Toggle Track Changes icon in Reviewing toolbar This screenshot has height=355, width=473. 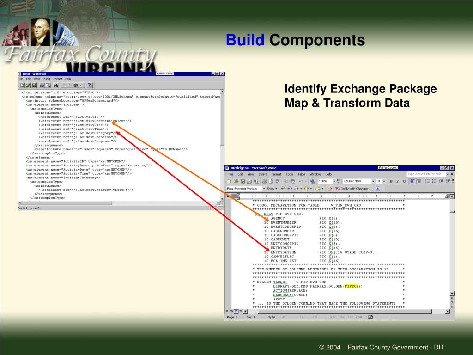[329, 189]
